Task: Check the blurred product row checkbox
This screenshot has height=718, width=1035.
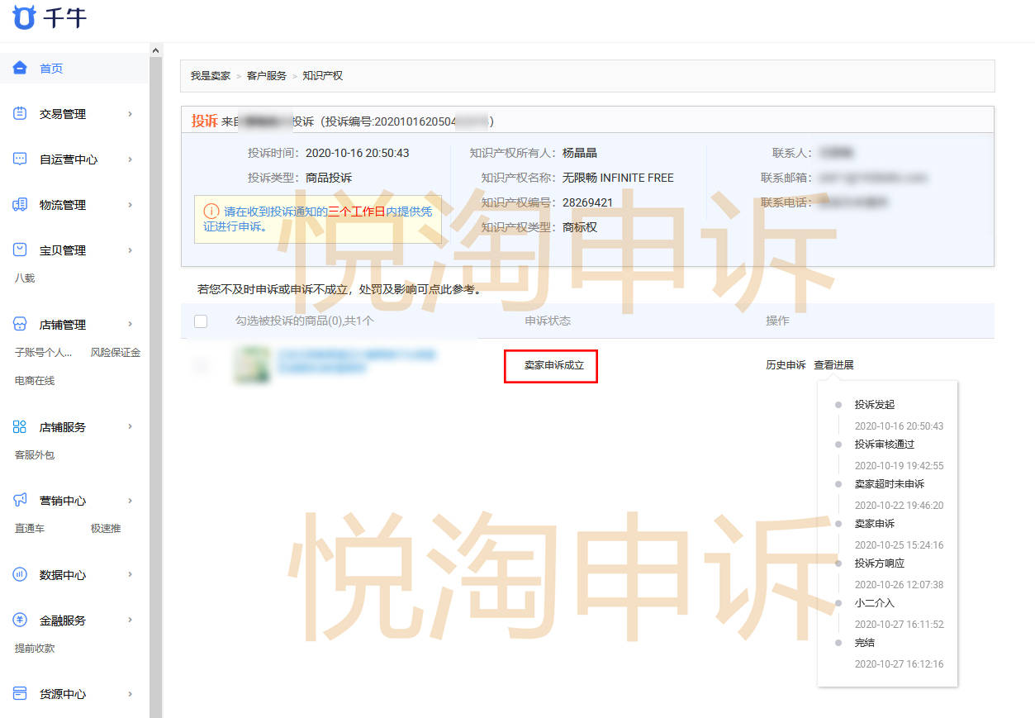Action: coord(201,365)
